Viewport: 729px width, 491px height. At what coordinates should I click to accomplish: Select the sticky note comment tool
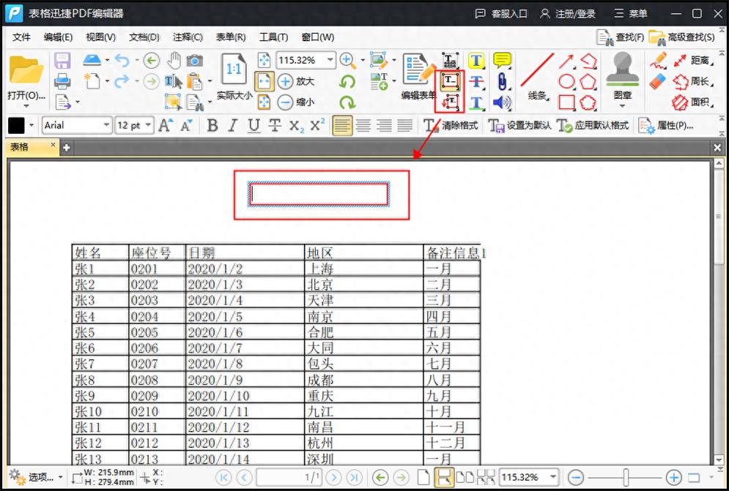coord(502,61)
